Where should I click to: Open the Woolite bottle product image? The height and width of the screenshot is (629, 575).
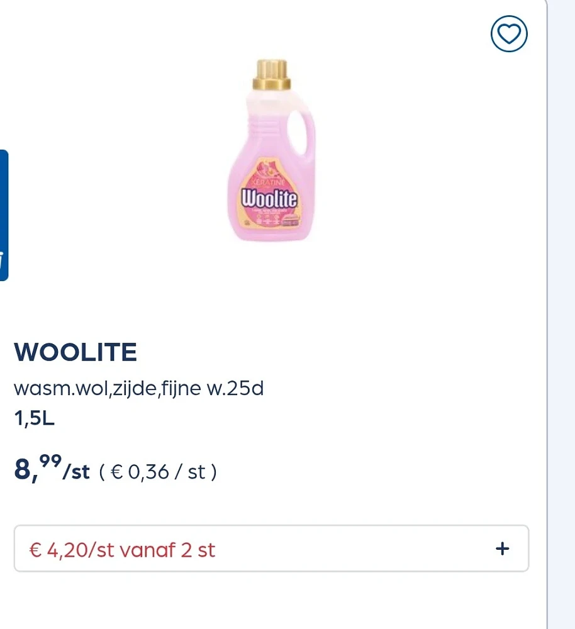tap(271, 150)
